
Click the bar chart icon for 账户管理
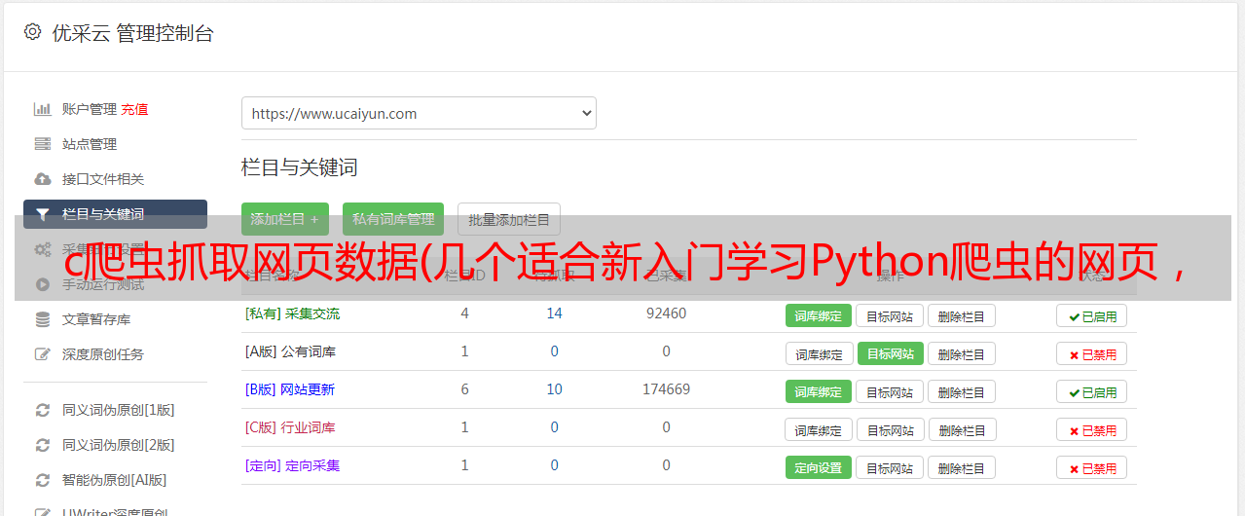pyautogui.click(x=43, y=109)
